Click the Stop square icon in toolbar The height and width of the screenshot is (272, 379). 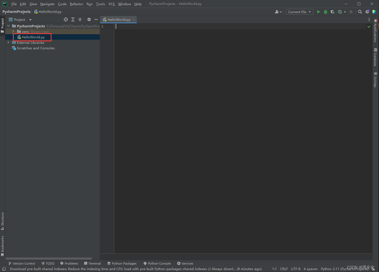pos(351,12)
